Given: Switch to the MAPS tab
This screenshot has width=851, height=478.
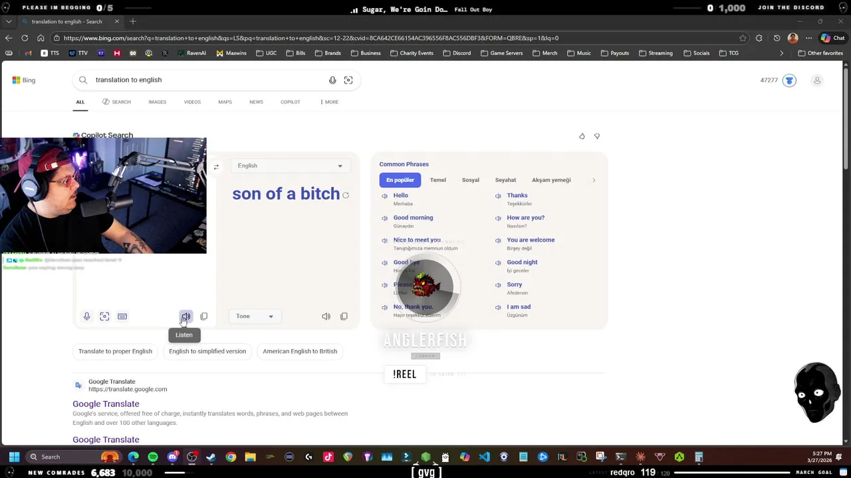Looking at the screenshot, I should (225, 102).
